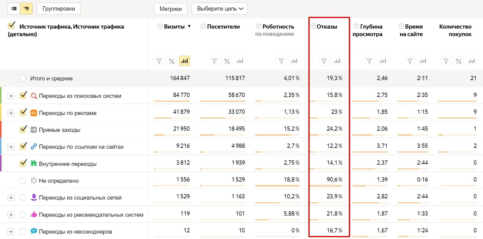
Task: Check the Итого и средние checkbox
Action: pyautogui.click(x=23, y=78)
